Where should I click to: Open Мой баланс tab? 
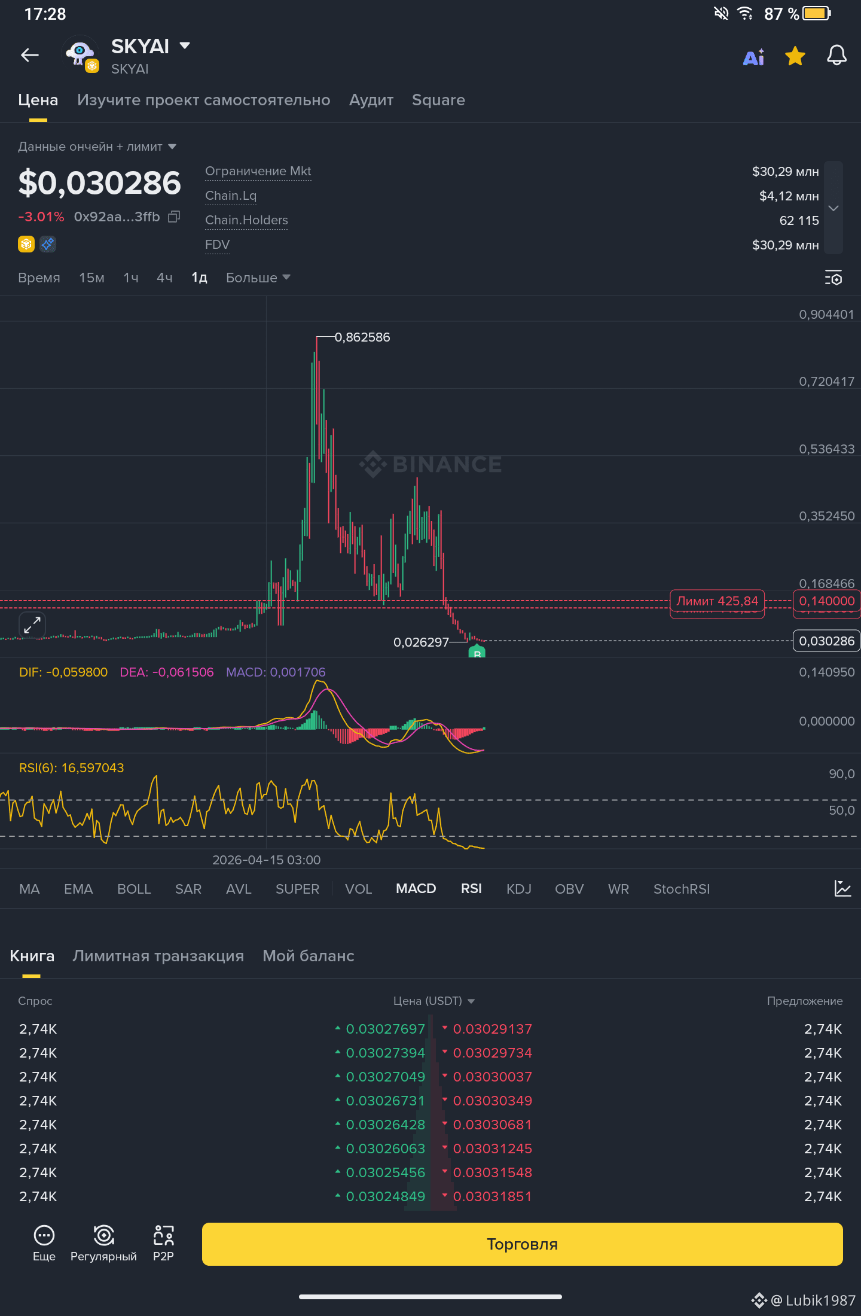coord(309,956)
